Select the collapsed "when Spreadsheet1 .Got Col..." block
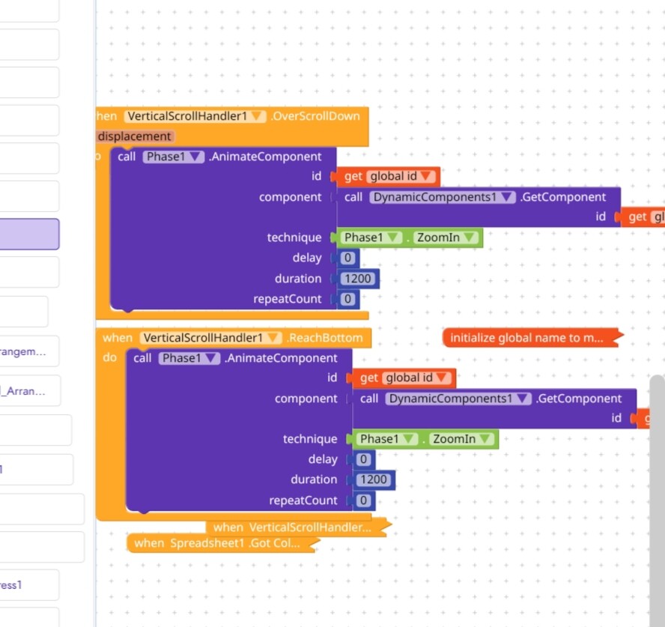665x627 pixels. point(222,543)
